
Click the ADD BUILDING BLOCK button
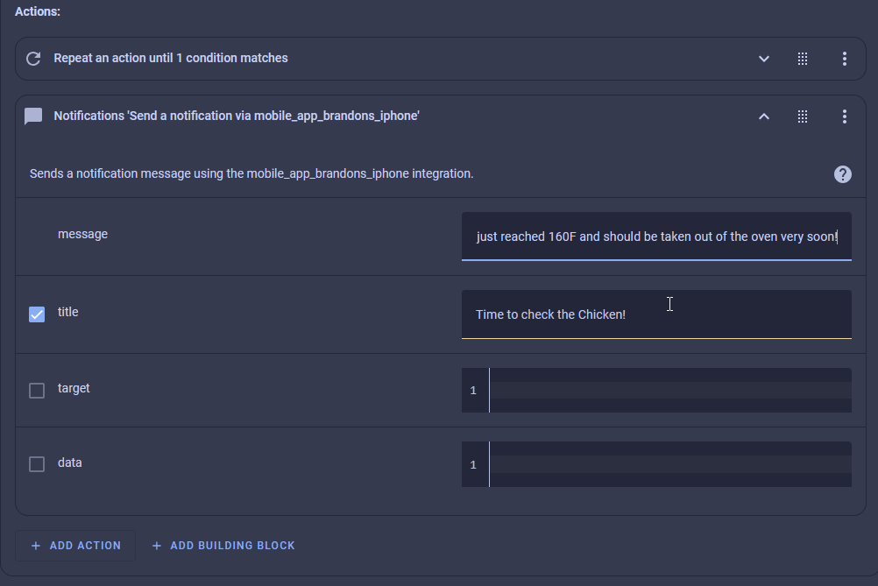(223, 546)
